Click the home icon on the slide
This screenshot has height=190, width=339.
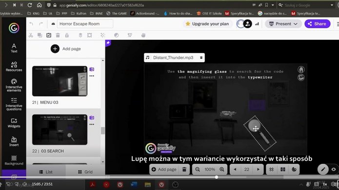pyautogui.click(x=301, y=69)
